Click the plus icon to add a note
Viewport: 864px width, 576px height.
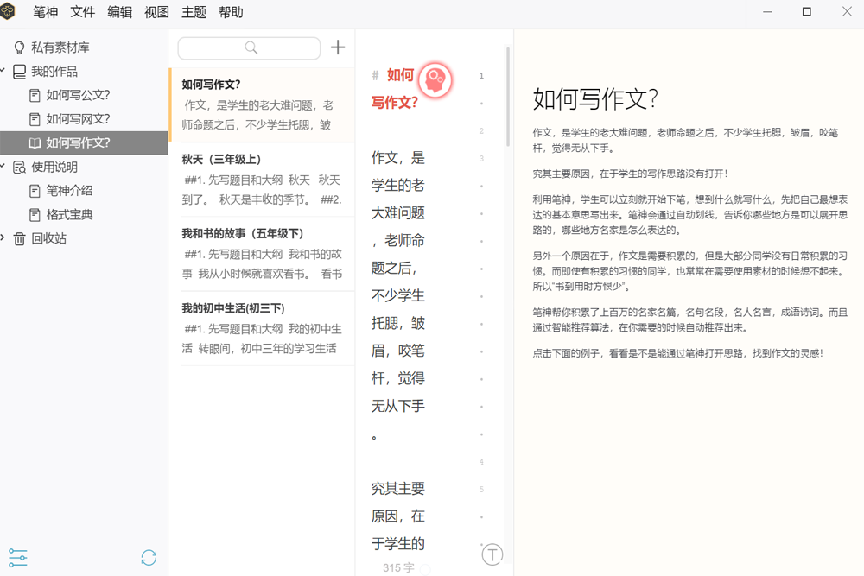point(338,47)
